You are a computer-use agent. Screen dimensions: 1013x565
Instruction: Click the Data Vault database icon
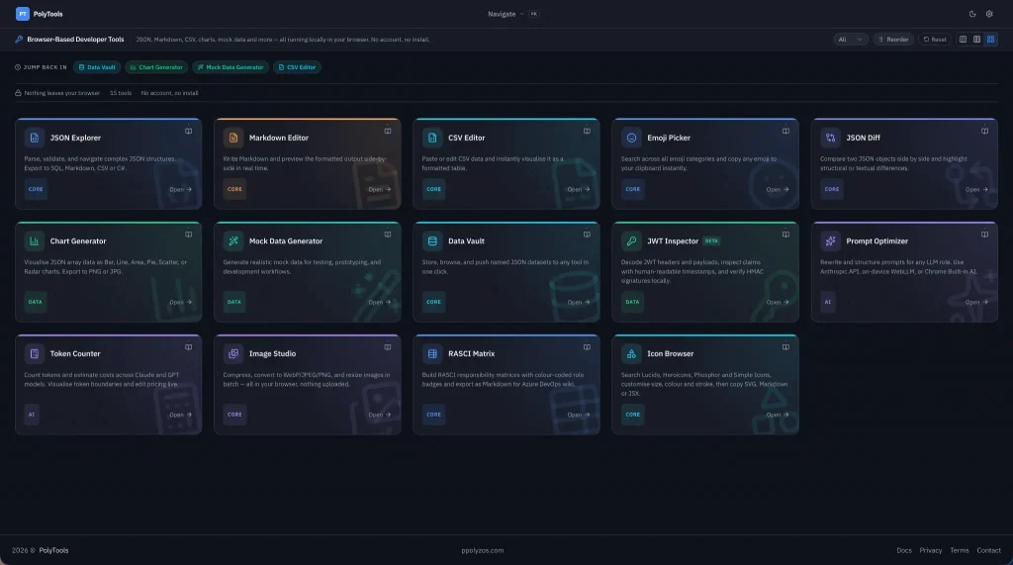click(432, 241)
